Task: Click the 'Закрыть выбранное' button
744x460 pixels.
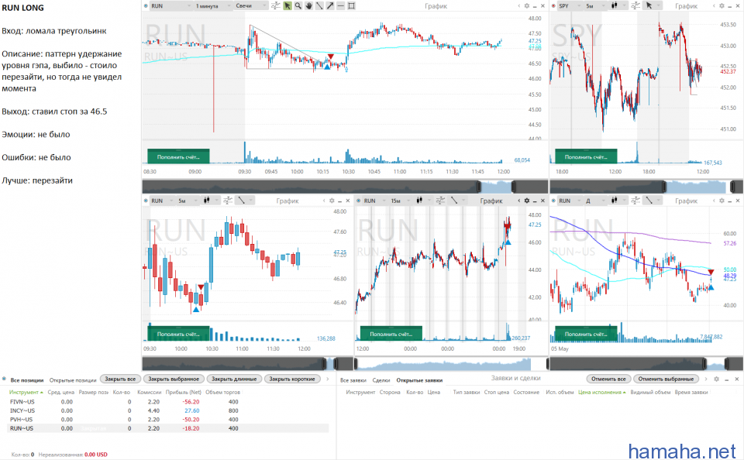Action: (x=174, y=379)
